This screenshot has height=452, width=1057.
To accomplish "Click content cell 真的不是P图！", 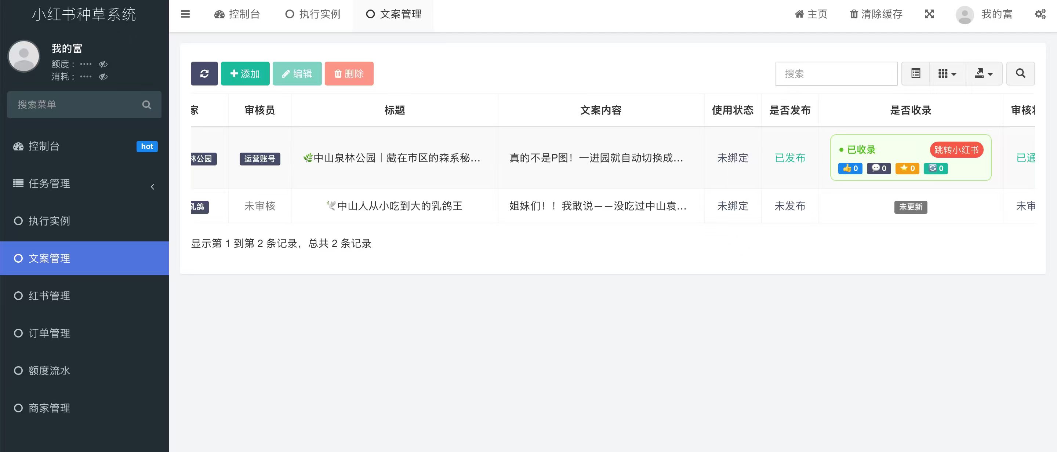I will (x=596, y=158).
